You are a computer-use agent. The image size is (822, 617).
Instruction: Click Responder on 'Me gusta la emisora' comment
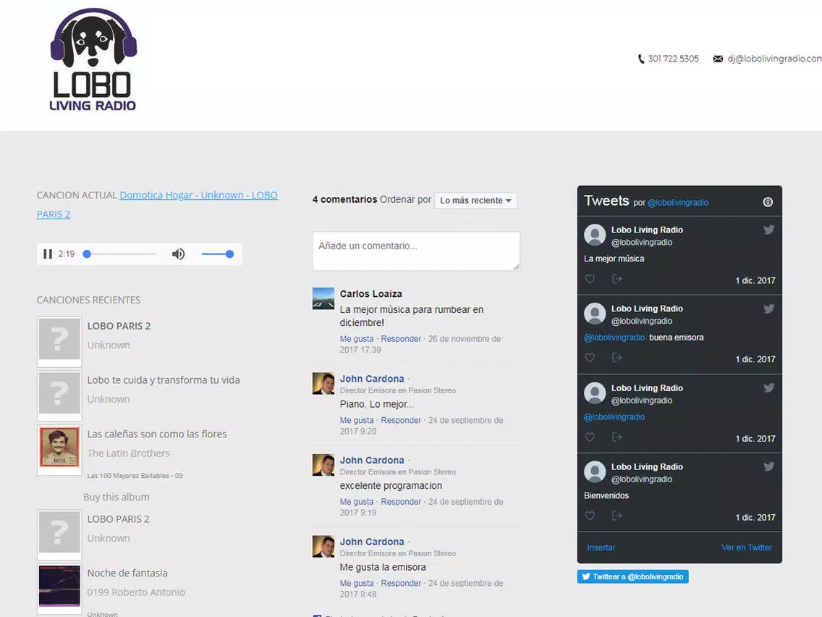pyautogui.click(x=401, y=583)
